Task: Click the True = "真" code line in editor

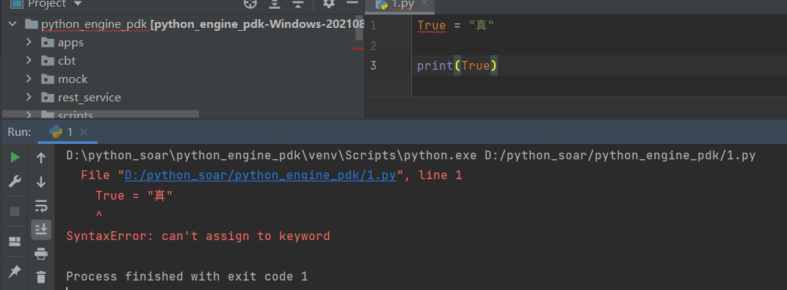Action: (456, 25)
